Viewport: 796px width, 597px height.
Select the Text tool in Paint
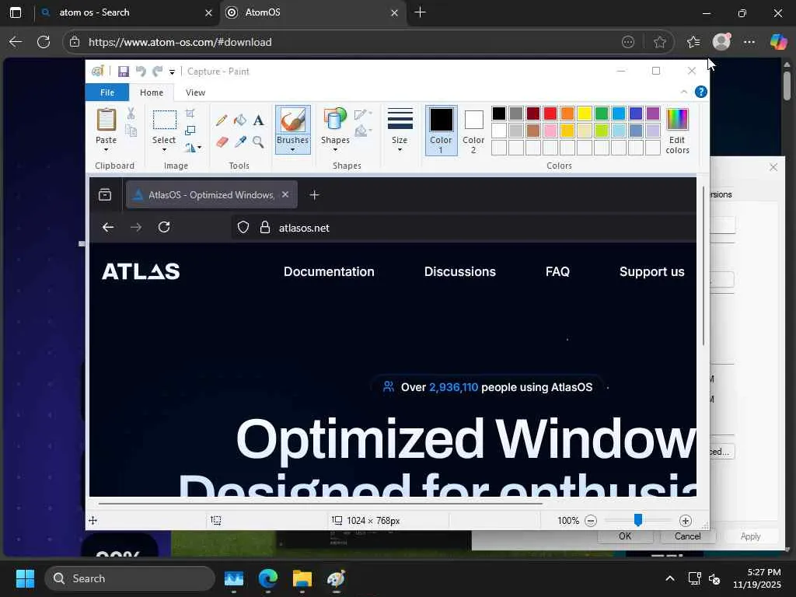click(x=258, y=120)
